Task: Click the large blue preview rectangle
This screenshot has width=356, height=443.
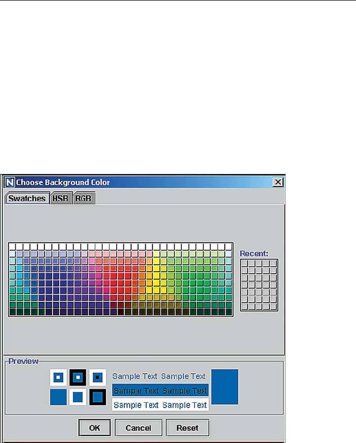Action: tap(225, 387)
